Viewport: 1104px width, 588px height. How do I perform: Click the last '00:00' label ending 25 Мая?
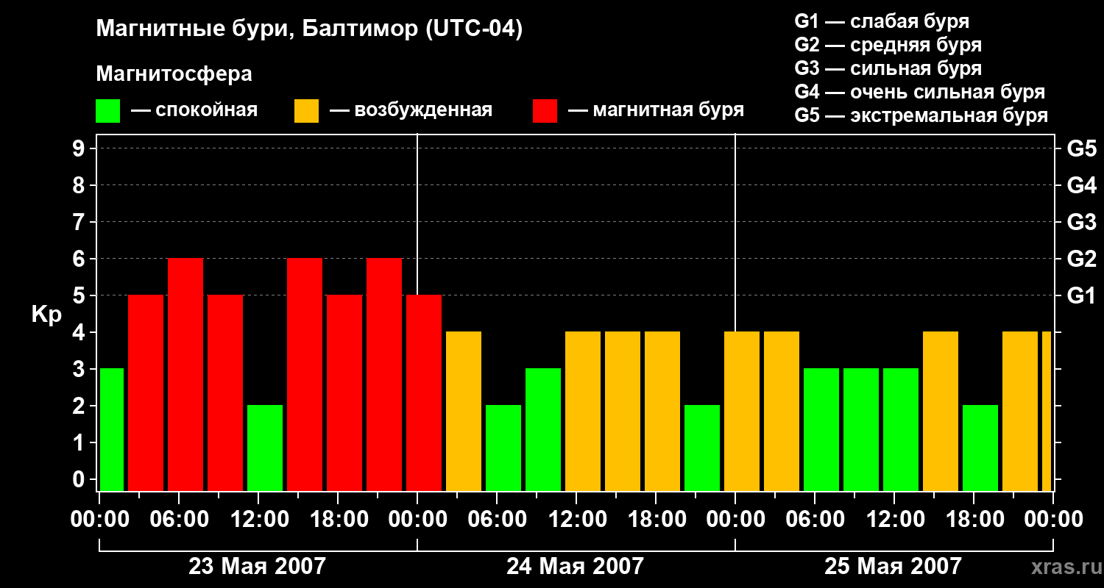[1053, 519]
